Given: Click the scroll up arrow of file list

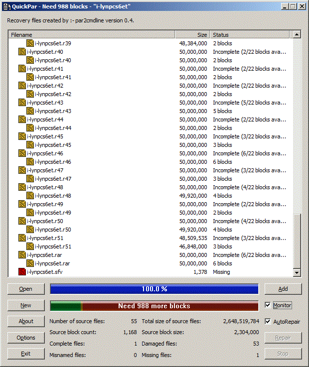Looking at the screenshot, I should click(x=297, y=35).
